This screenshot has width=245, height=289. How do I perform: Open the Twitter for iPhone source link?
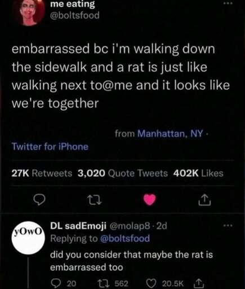tap(50, 147)
